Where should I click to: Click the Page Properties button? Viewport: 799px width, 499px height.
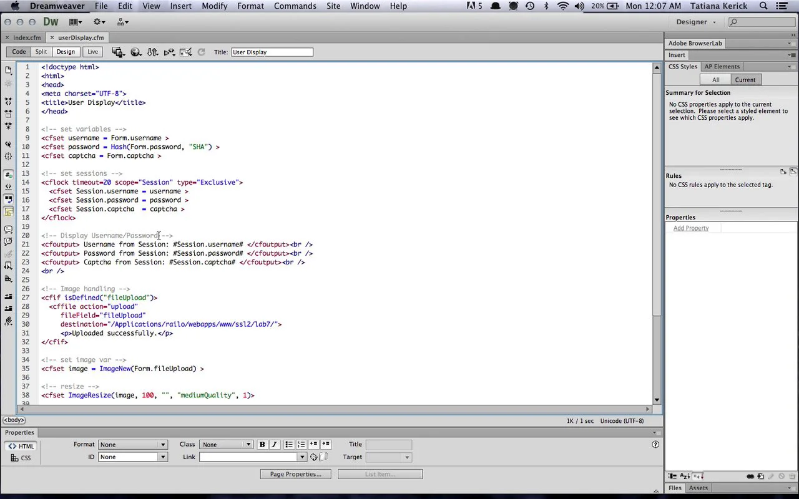click(x=296, y=474)
